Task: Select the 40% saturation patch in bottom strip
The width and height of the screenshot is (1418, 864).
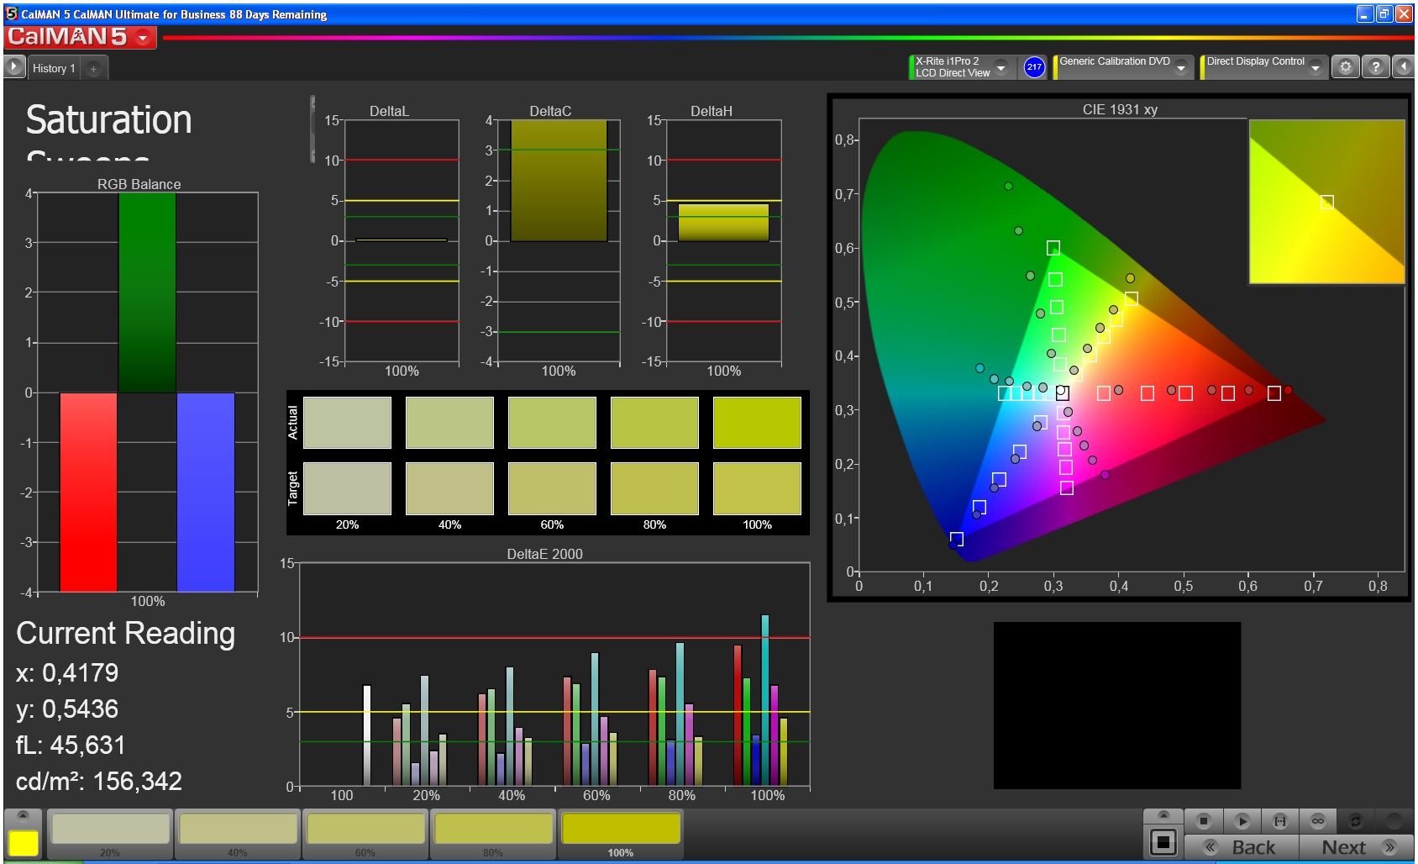Action: pos(238,834)
